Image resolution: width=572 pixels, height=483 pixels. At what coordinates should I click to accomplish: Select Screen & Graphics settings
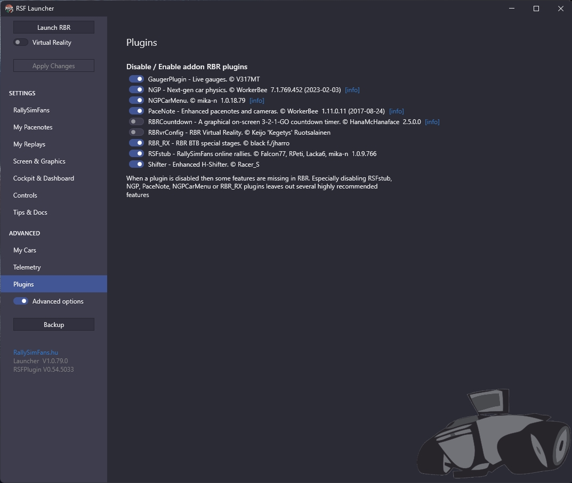(x=54, y=161)
